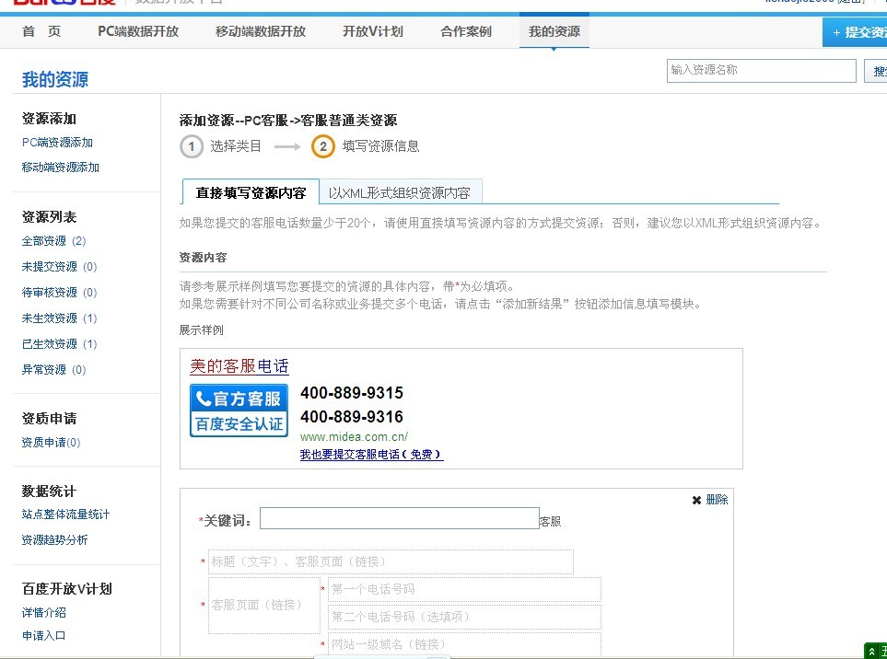
Task: Click the 官方客服 badge image
Action: point(239,410)
